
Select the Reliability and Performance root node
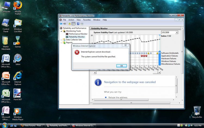[75, 28]
